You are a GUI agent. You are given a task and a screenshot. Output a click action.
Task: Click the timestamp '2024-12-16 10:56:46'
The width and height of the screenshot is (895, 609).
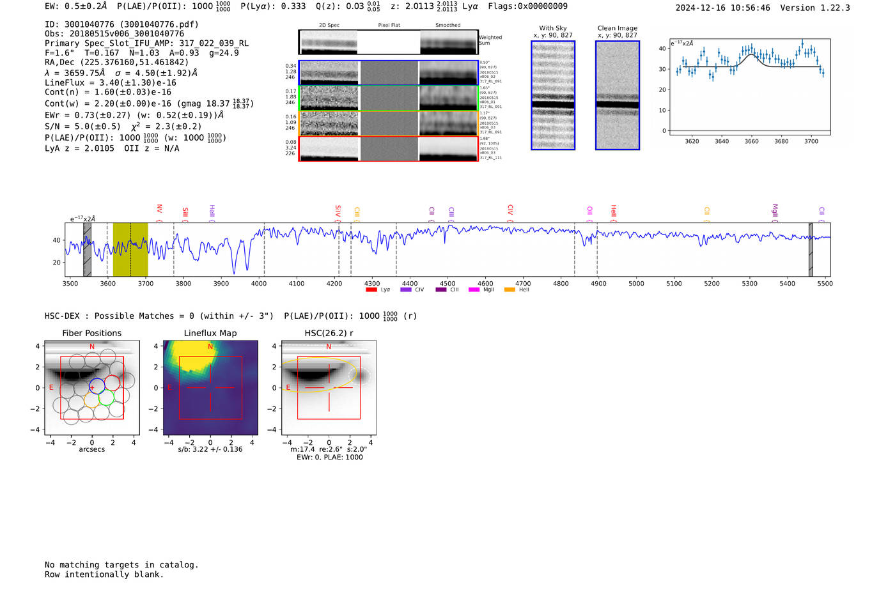pos(722,8)
